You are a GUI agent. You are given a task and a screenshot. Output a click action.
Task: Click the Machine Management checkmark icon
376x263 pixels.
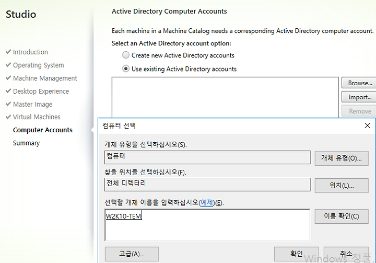pyautogui.click(x=8, y=78)
